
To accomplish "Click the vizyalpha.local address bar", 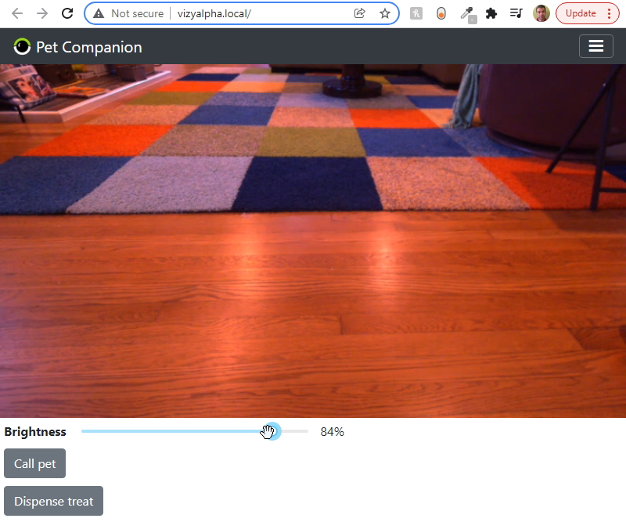I will (x=258, y=13).
